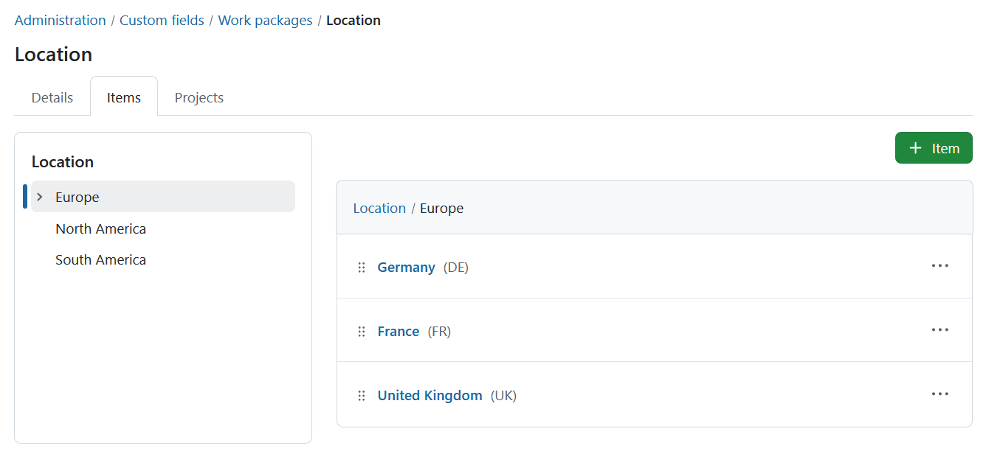
Task: Collapse the Europe entry in the sidebar
Action: tap(39, 197)
